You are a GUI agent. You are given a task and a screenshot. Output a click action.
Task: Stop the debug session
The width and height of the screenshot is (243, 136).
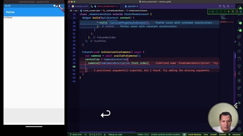click(x=237, y=12)
